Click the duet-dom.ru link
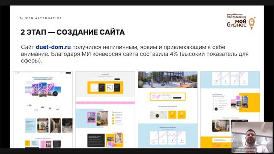This screenshot has height=154, width=274. 53,47
